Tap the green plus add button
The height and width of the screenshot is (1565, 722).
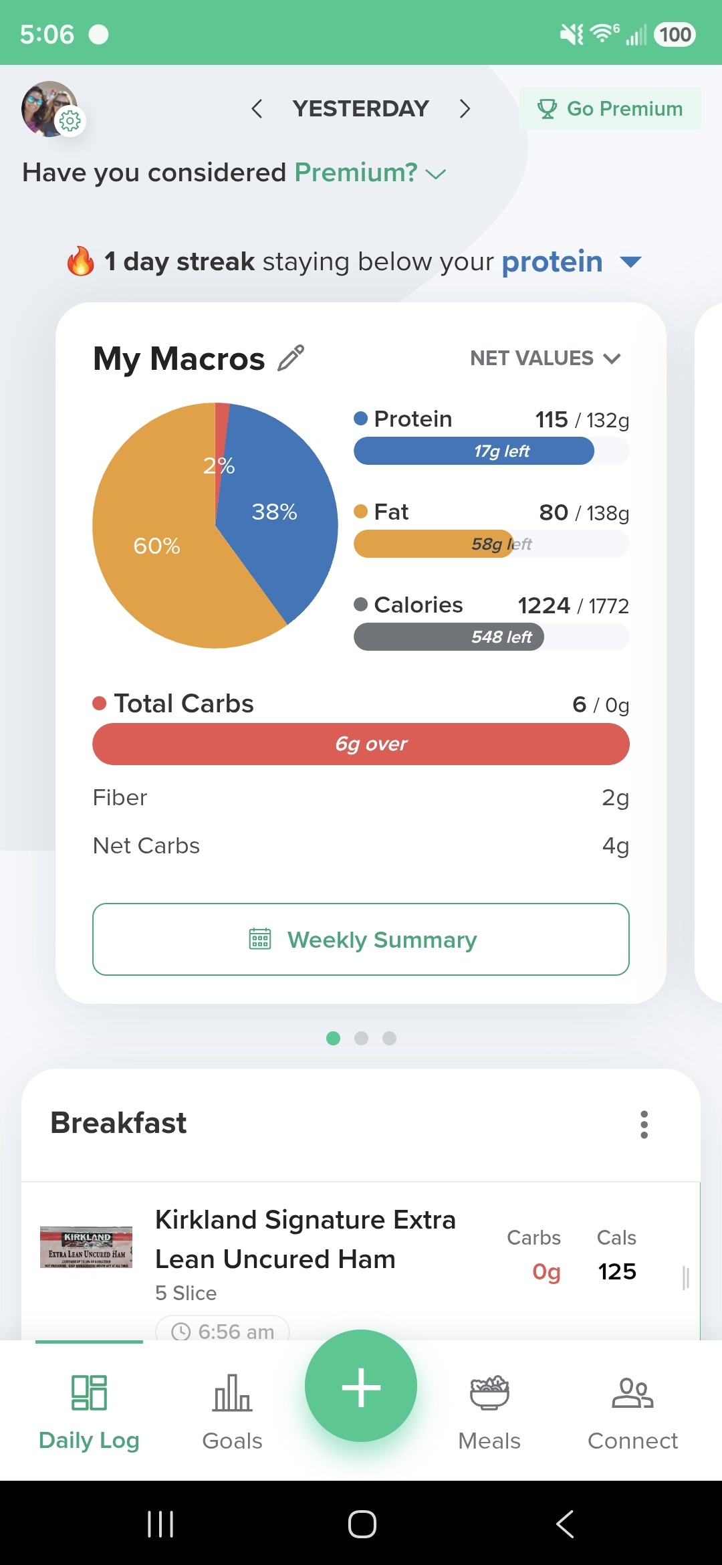tap(361, 1386)
